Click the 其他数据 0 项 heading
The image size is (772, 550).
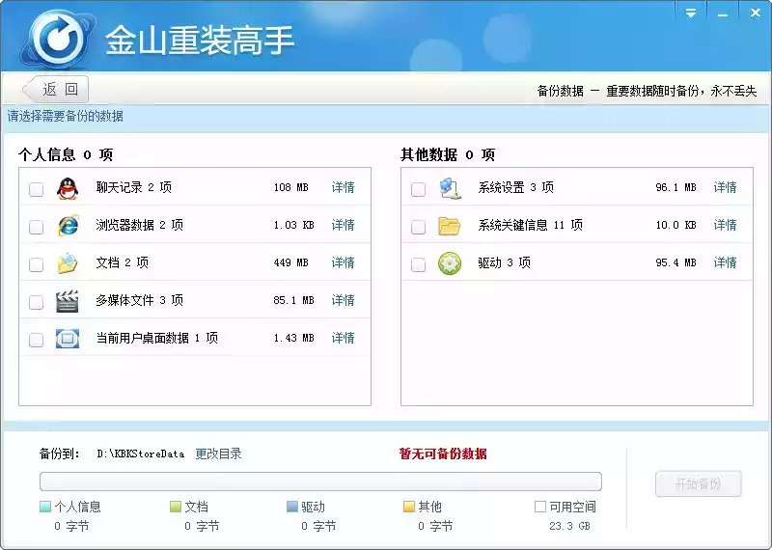pyautogui.click(x=448, y=154)
